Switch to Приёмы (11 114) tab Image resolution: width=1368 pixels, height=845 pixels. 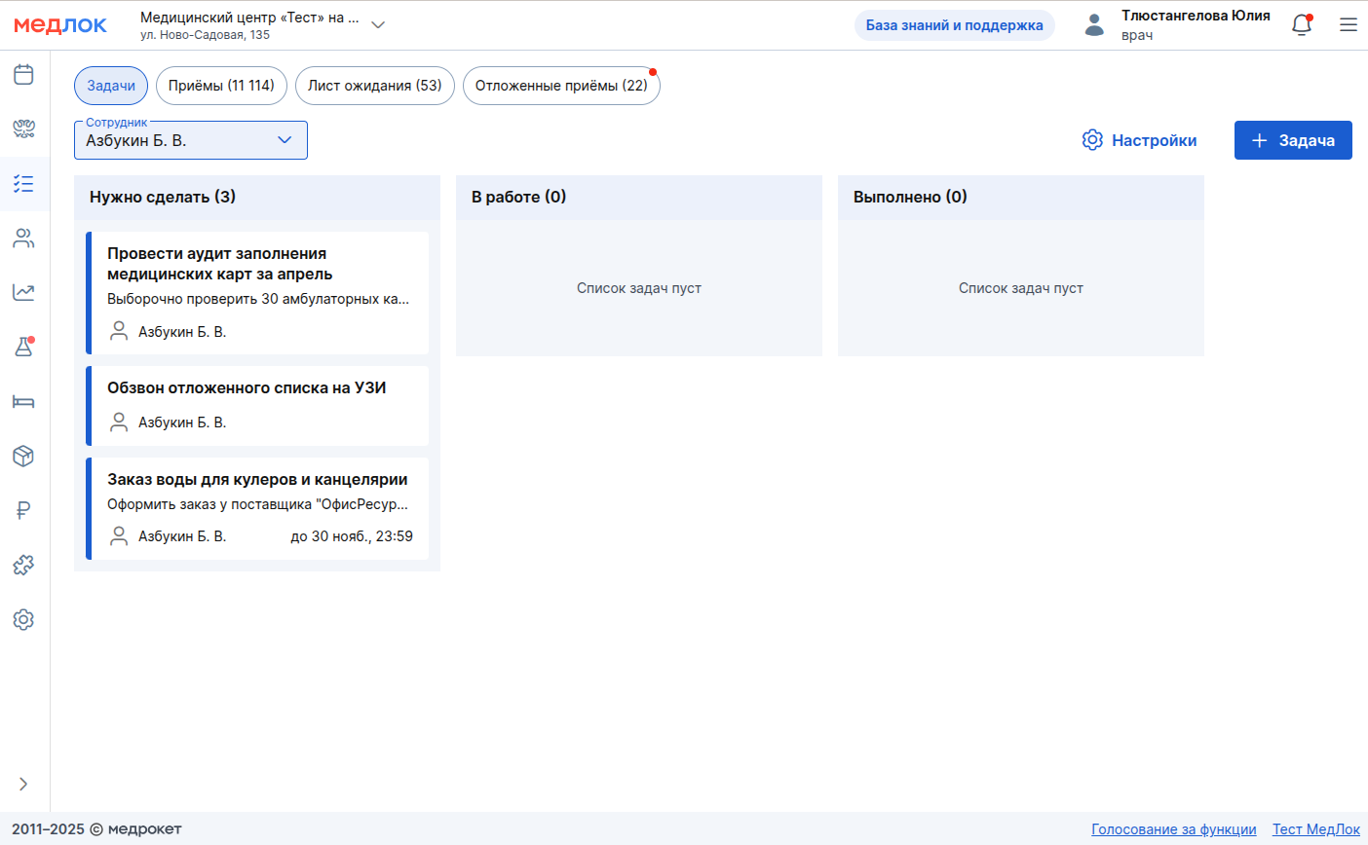[221, 86]
